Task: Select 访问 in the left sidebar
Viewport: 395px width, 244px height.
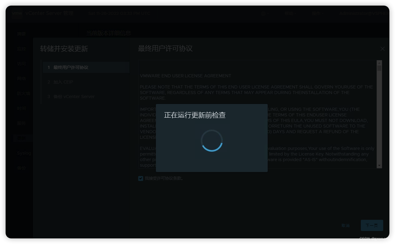Action: pos(21,64)
